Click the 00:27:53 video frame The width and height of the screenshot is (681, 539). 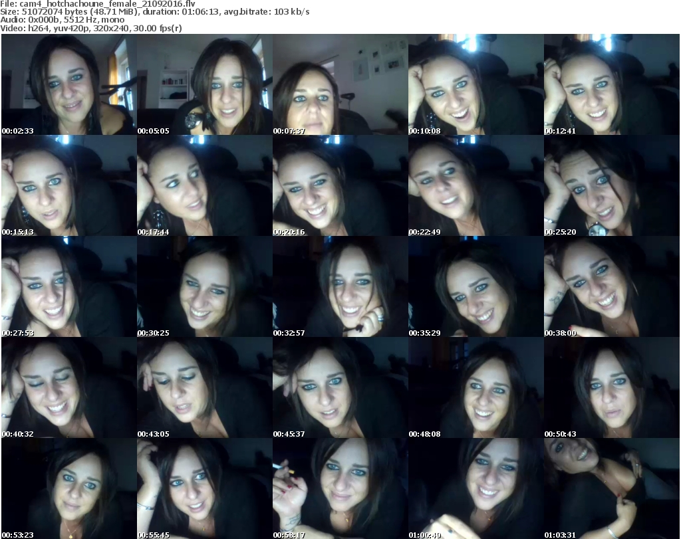[69, 287]
